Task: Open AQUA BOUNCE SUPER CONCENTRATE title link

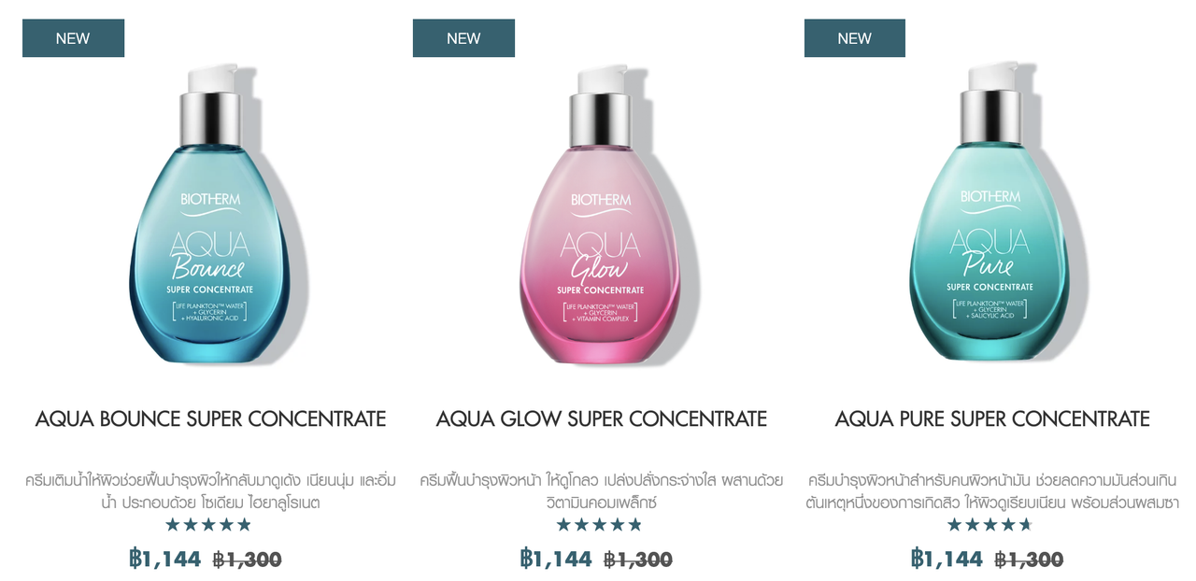Action: click(x=210, y=419)
